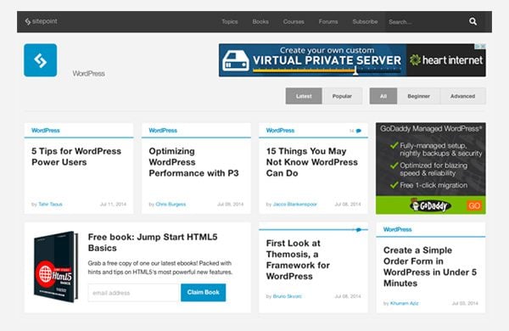Click the GoDaddy Managed WordPress ad heading
509x331 pixels.
(430, 129)
